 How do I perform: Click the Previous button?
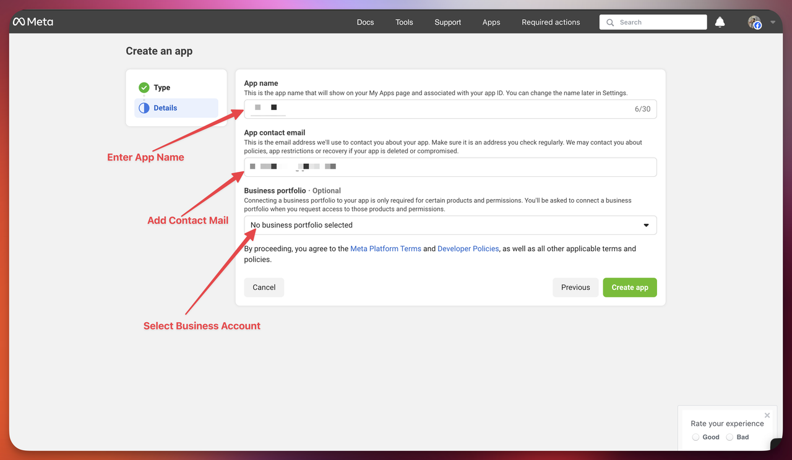click(575, 287)
